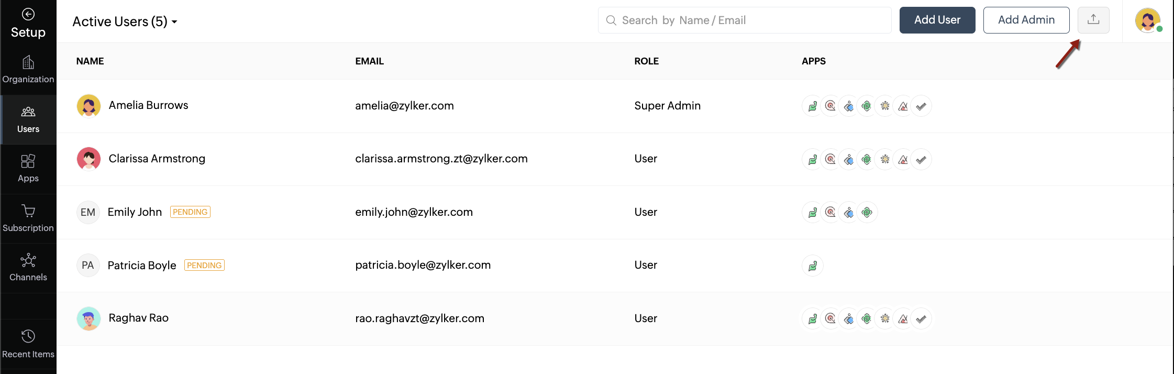Click the PENDING badge next to Emily John
The width and height of the screenshot is (1174, 374).
click(190, 212)
